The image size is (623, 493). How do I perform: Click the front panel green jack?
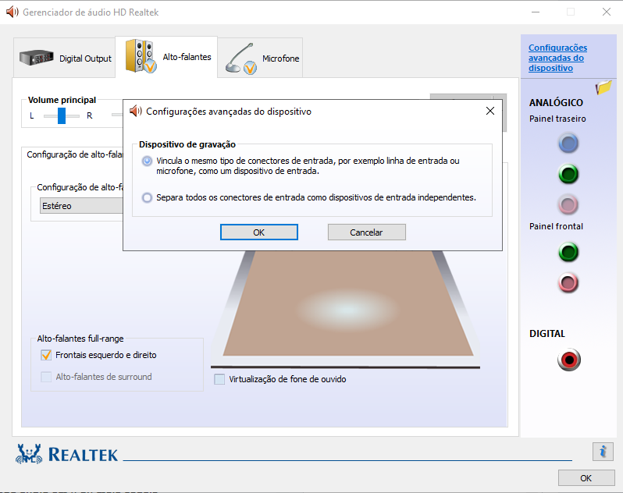[x=568, y=253]
